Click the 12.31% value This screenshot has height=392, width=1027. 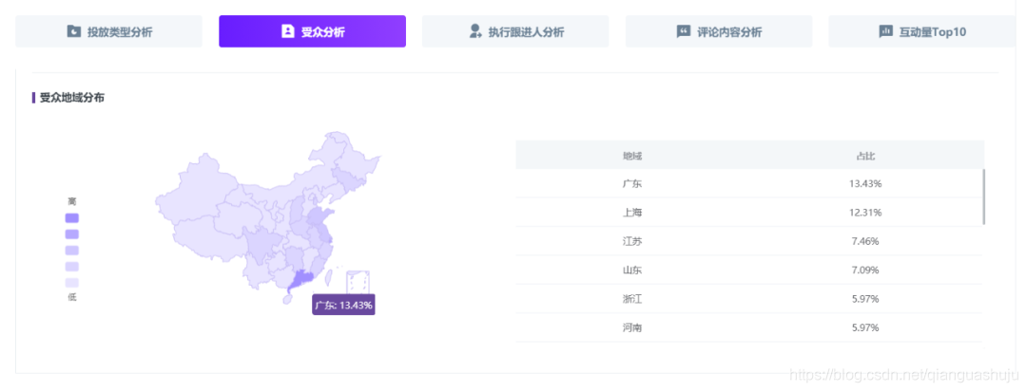[865, 213]
